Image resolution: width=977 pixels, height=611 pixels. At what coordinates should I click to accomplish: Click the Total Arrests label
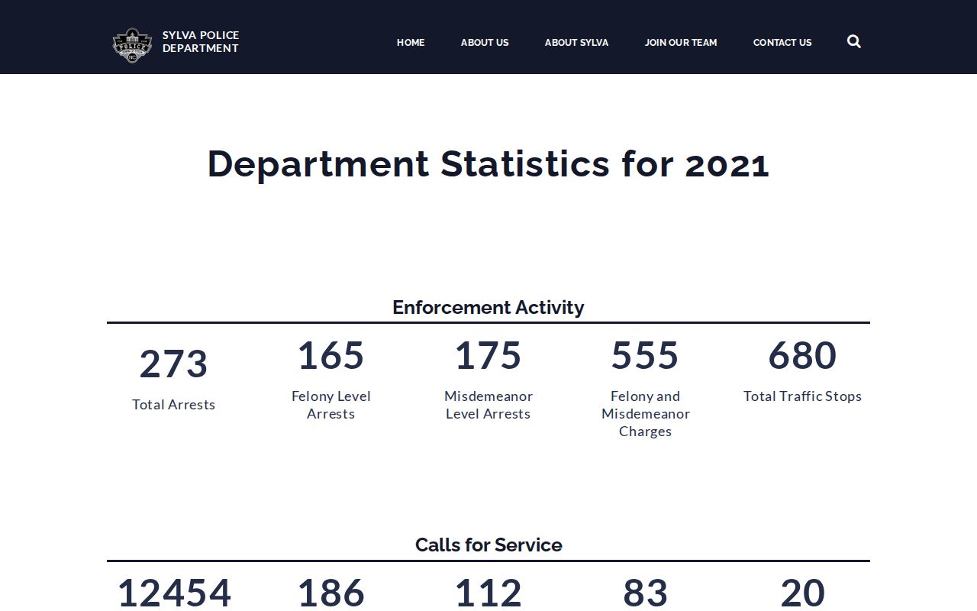click(x=173, y=405)
